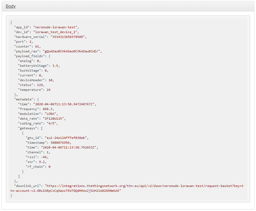The height and width of the screenshot is (211, 256).
Task: Click the "rssi": -46 line
Action: point(37,157)
